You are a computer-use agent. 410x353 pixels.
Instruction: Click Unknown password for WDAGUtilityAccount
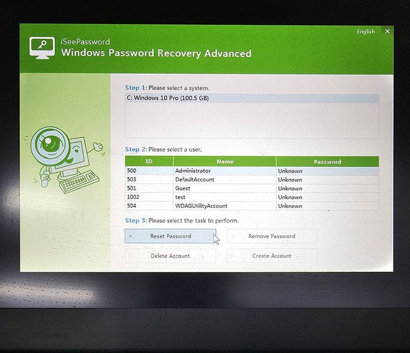pyautogui.click(x=327, y=206)
